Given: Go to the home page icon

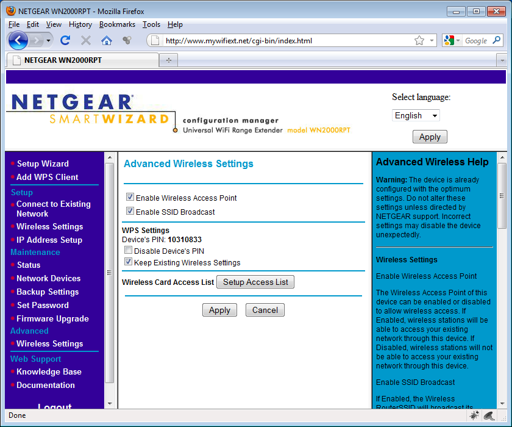Looking at the screenshot, I should click(x=107, y=40).
